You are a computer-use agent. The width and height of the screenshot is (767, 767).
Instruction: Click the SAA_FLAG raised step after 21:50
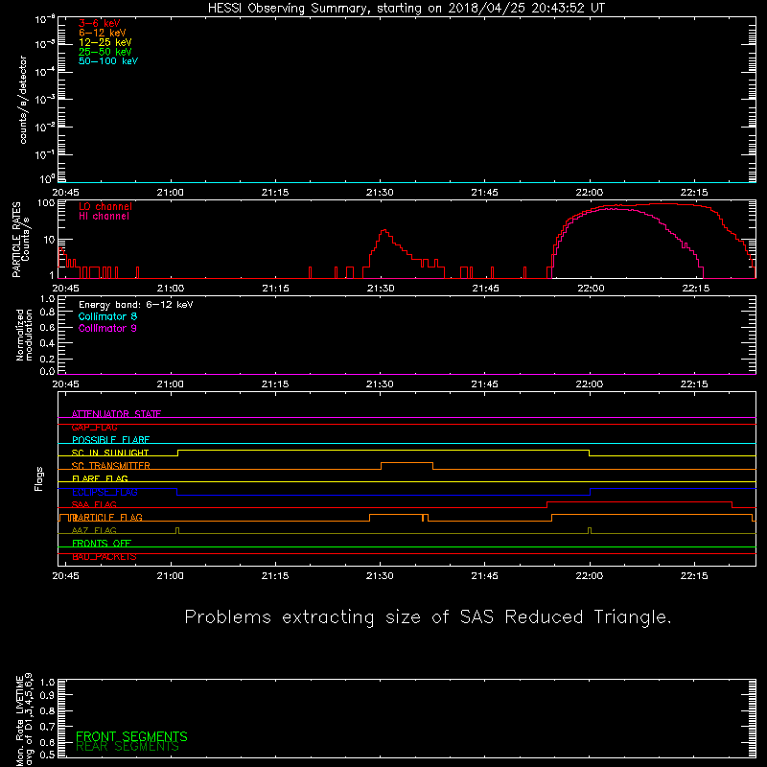point(639,502)
